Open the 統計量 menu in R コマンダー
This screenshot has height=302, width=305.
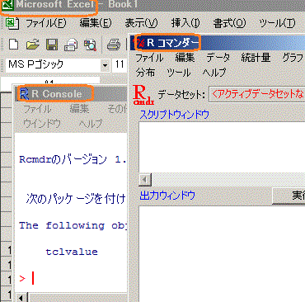(256, 58)
